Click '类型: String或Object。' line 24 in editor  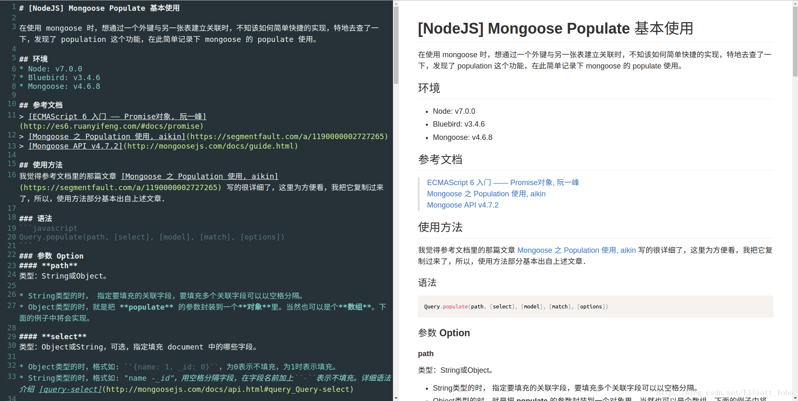click(64, 276)
